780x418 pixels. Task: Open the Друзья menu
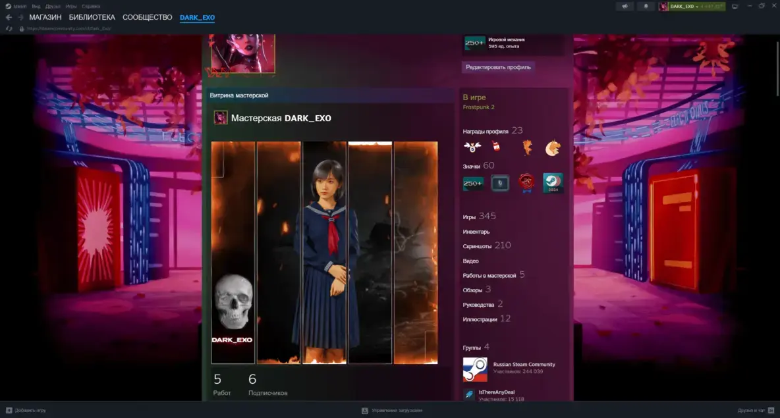(53, 6)
